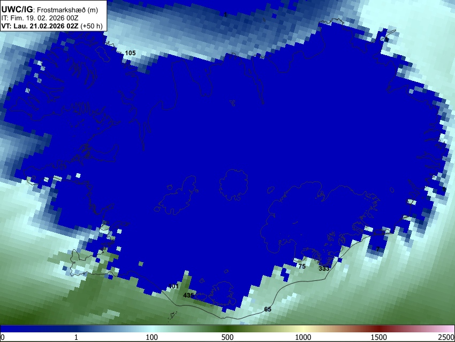455x342 pixels.
Task: Select the 'IT: Fim. 19. 02. 2026 00Z' line
Action: [40, 18]
